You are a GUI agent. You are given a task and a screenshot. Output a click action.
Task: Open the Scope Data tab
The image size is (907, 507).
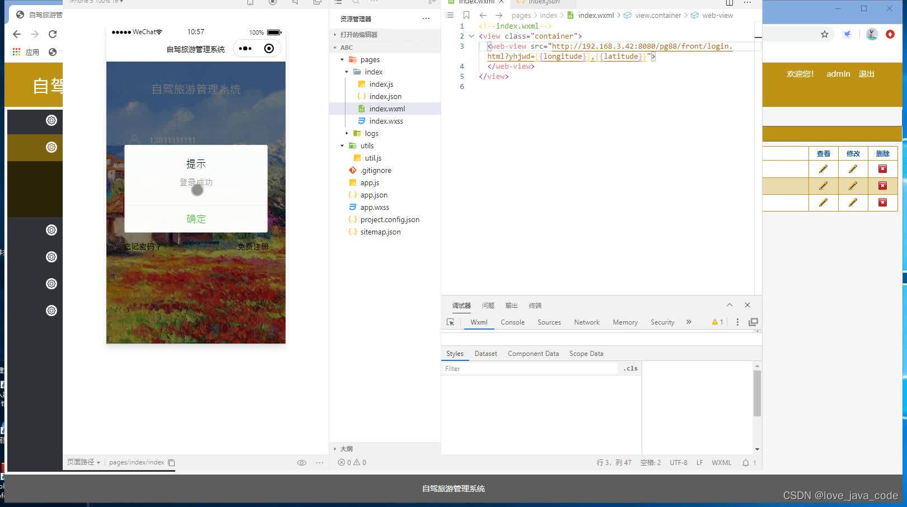586,354
